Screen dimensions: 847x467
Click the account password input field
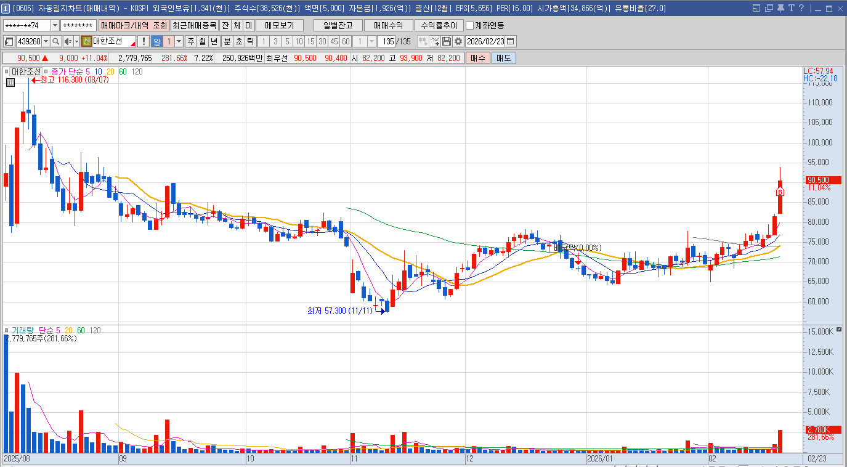point(79,25)
